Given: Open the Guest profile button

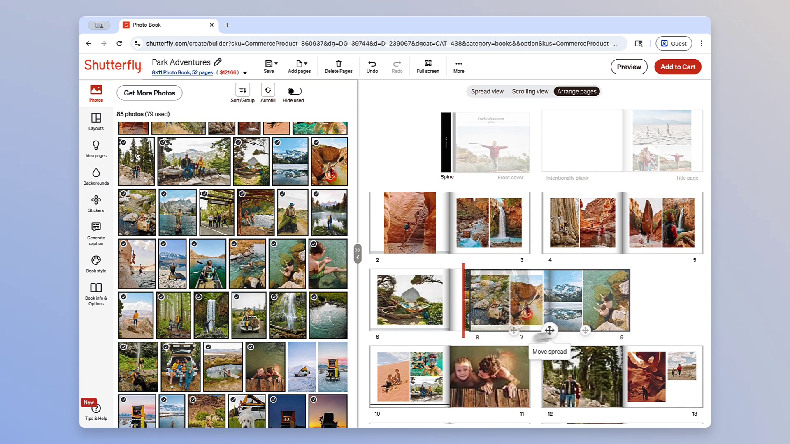Looking at the screenshot, I should [674, 43].
